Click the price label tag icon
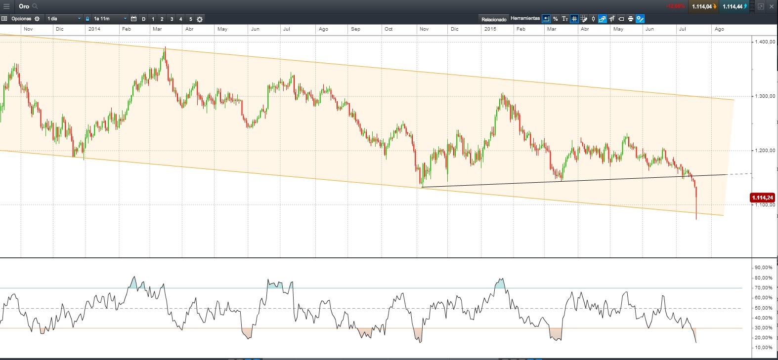The width and height of the screenshot is (778, 360). (x=621, y=19)
